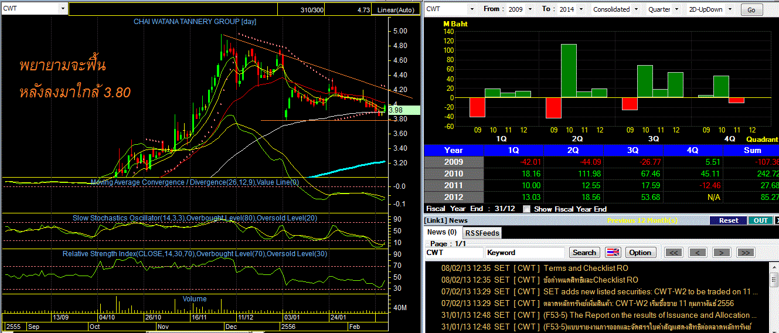779x333 pixels.
Task: Switch to the RSSFeeds tab
Action: [x=482, y=233]
